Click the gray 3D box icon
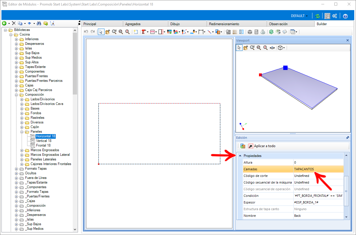The height and width of the screenshot is (235, 356). click(250, 32)
